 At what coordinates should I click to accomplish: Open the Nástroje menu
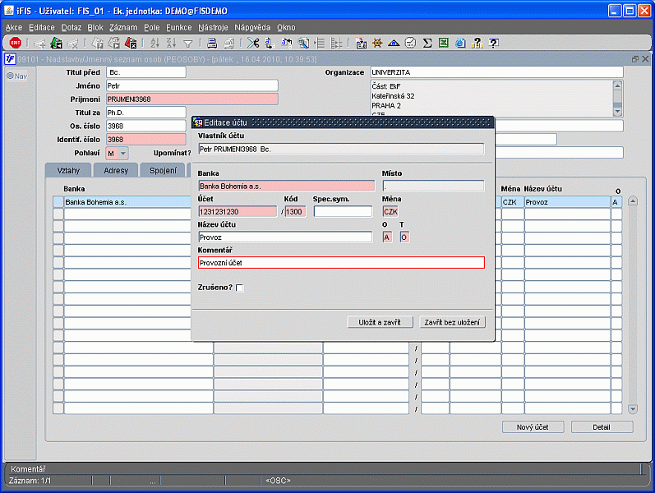point(213,28)
